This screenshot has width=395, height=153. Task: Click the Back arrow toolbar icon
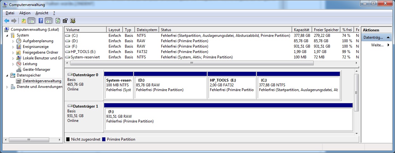point(7,21)
